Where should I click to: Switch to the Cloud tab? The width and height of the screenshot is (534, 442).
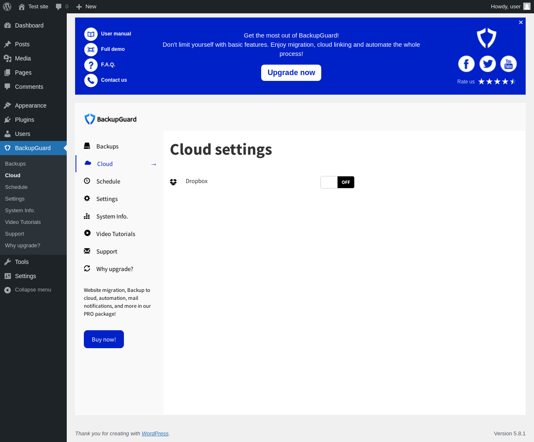click(119, 164)
